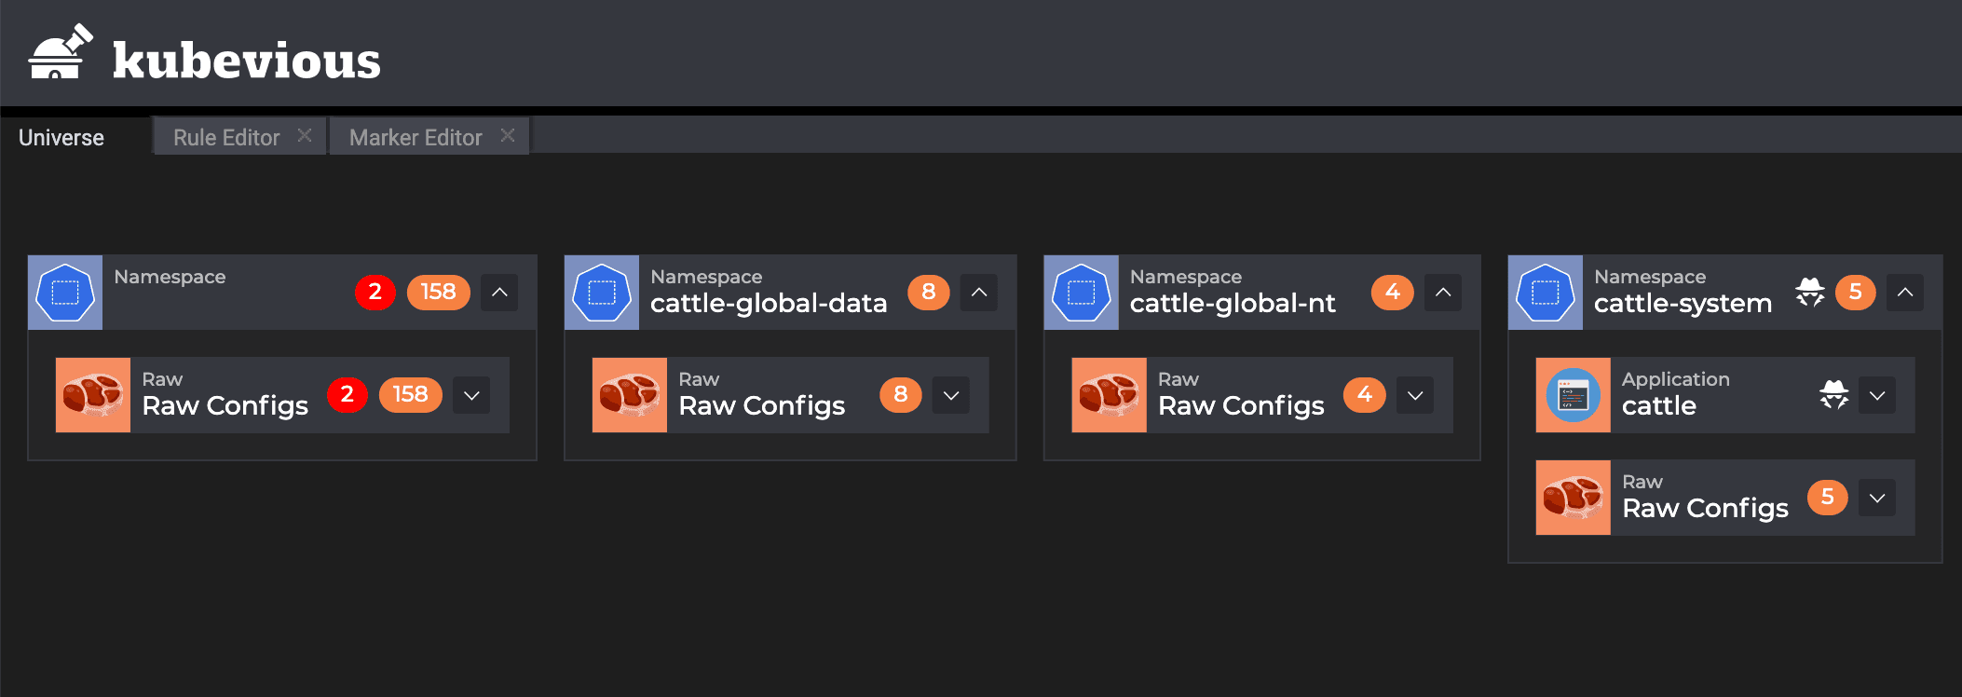
Task: Click the spy marker icon on cattle-system namespace
Action: tap(1809, 293)
